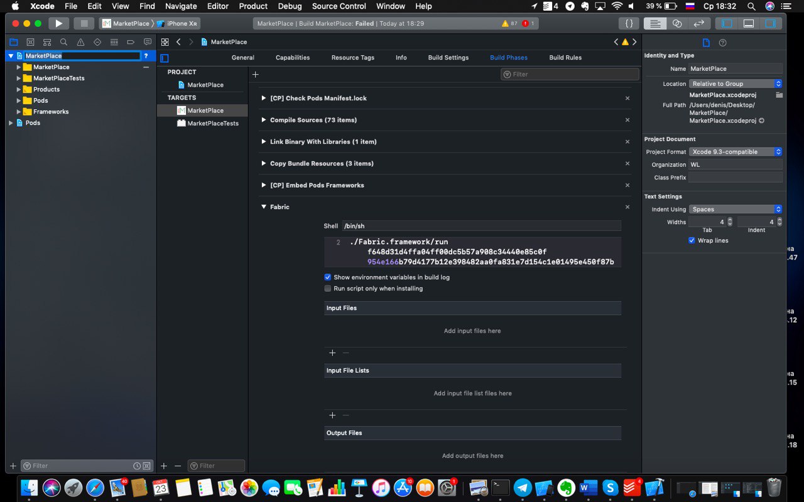Viewport: 804px width, 502px height.
Task: Enable Run script only when installing
Action: (x=327, y=289)
